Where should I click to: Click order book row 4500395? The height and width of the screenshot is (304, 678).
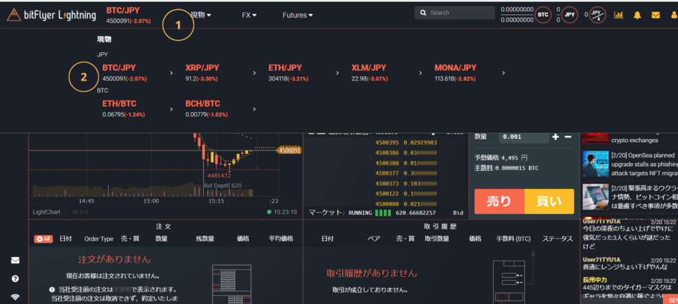click(407, 143)
